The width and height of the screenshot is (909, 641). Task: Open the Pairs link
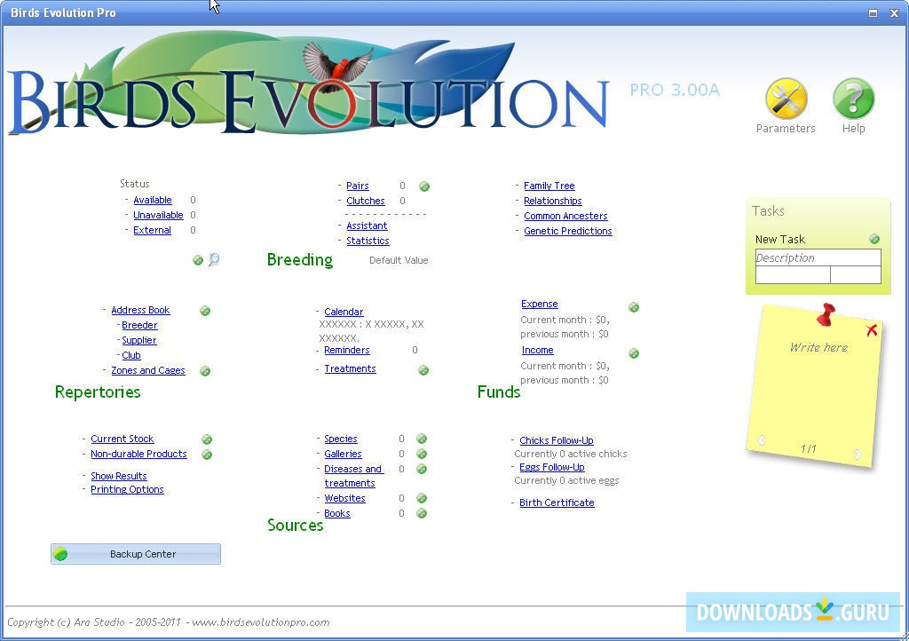coord(358,186)
